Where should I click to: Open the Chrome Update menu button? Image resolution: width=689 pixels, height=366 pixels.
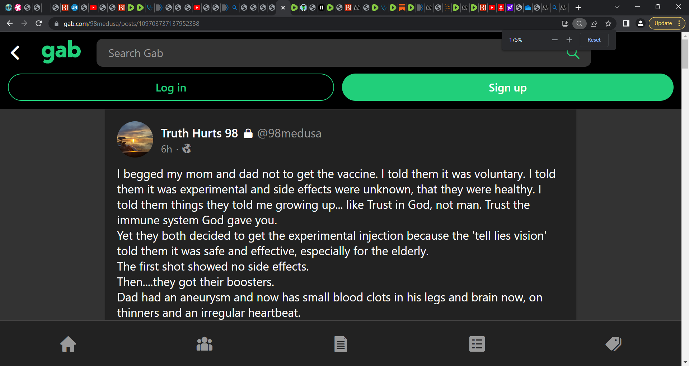tap(667, 23)
